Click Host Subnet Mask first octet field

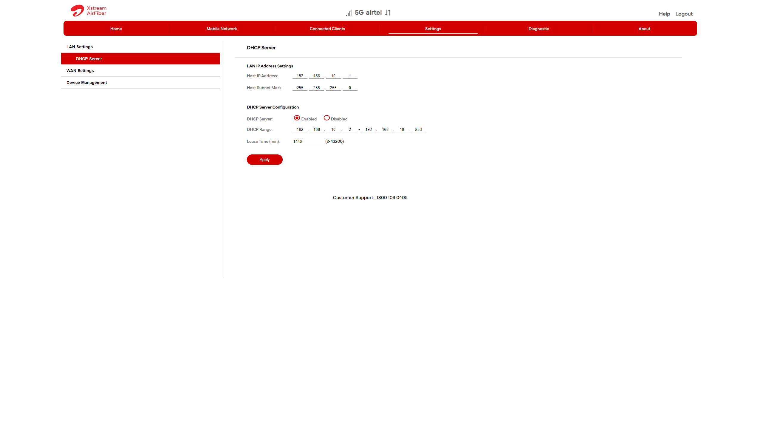coord(300,88)
